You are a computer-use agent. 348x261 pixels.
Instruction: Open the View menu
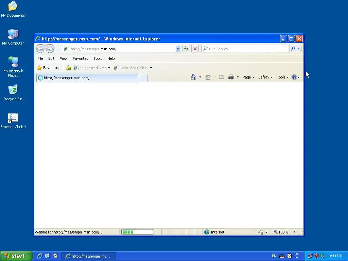tap(64, 58)
